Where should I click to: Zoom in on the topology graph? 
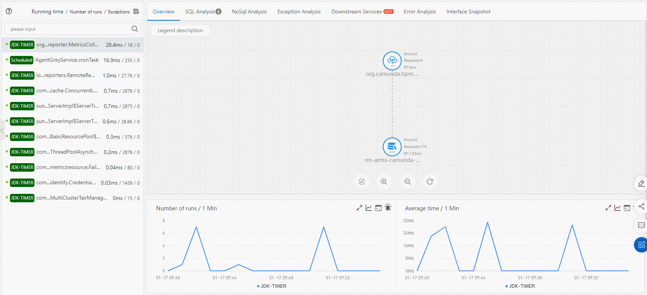click(384, 182)
